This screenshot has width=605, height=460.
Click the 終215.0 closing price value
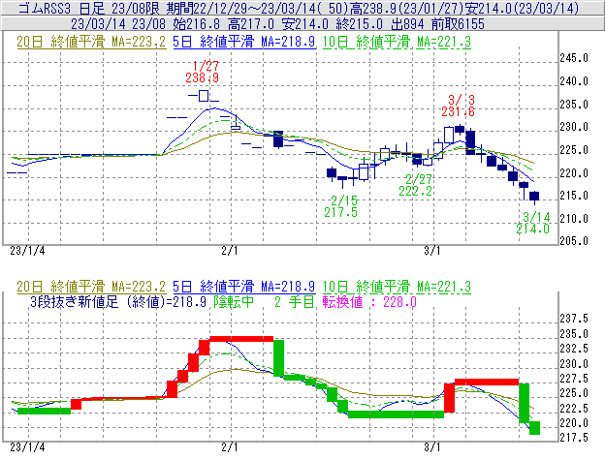coord(359,24)
